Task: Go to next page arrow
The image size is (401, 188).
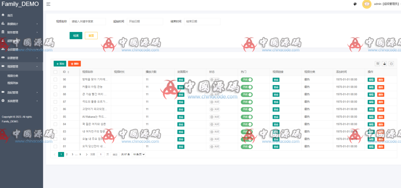Action: [87, 154]
